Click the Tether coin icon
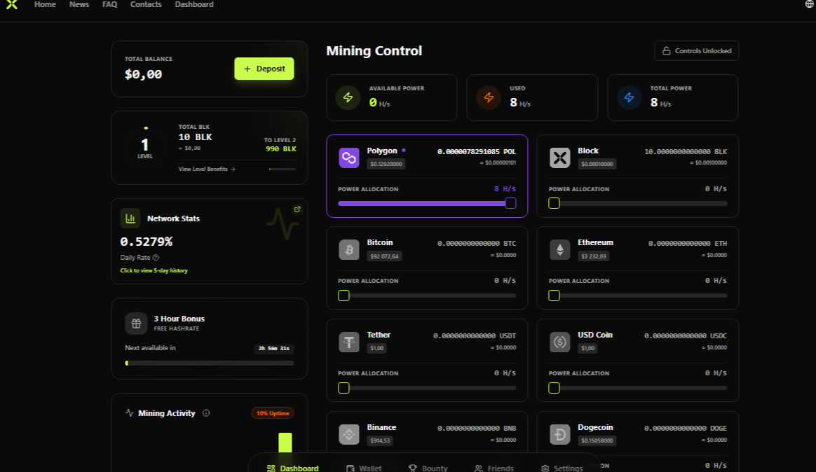 pyautogui.click(x=349, y=342)
